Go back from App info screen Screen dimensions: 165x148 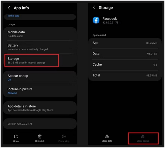9,8
